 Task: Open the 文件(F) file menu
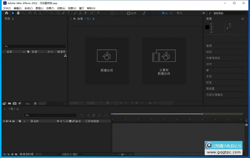coord(7,8)
